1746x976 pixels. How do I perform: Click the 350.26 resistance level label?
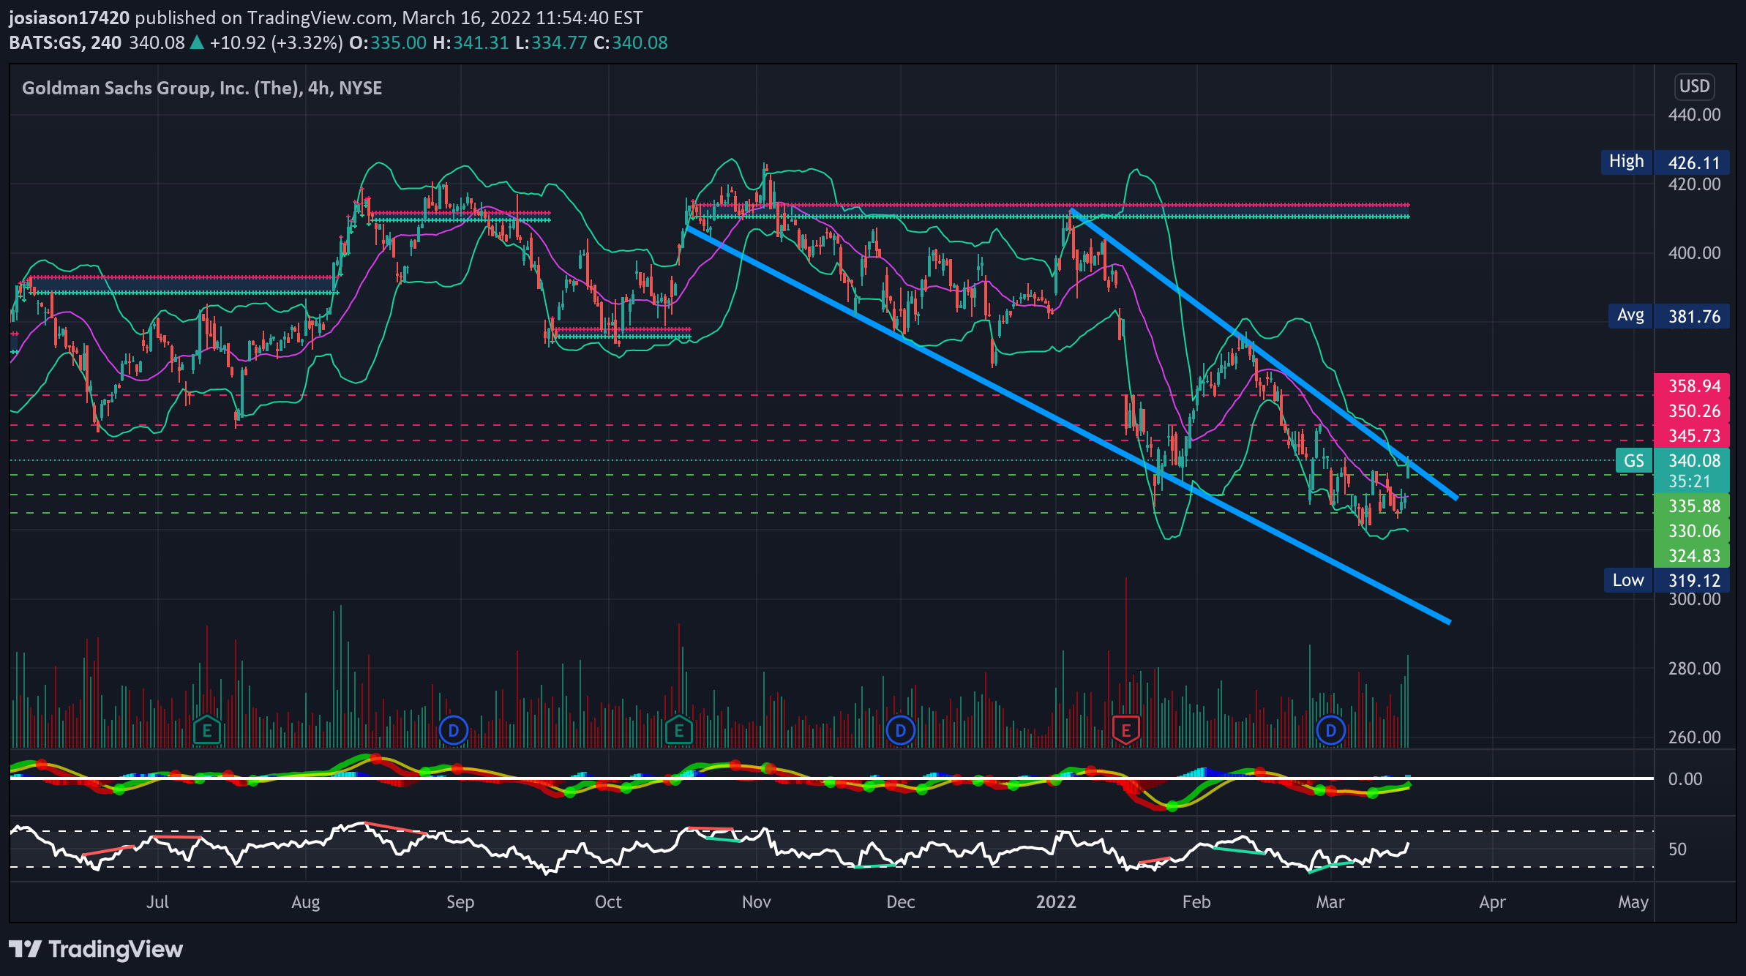coord(1692,410)
